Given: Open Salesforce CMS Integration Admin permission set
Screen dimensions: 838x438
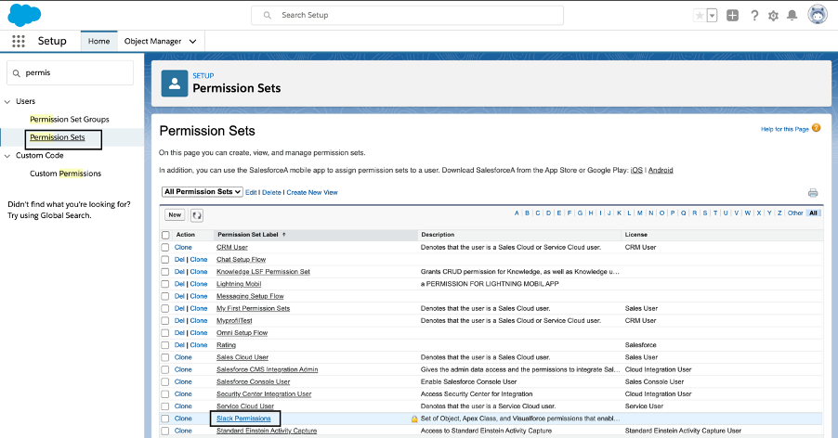Looking at the screenshot, I should point(268,369).
